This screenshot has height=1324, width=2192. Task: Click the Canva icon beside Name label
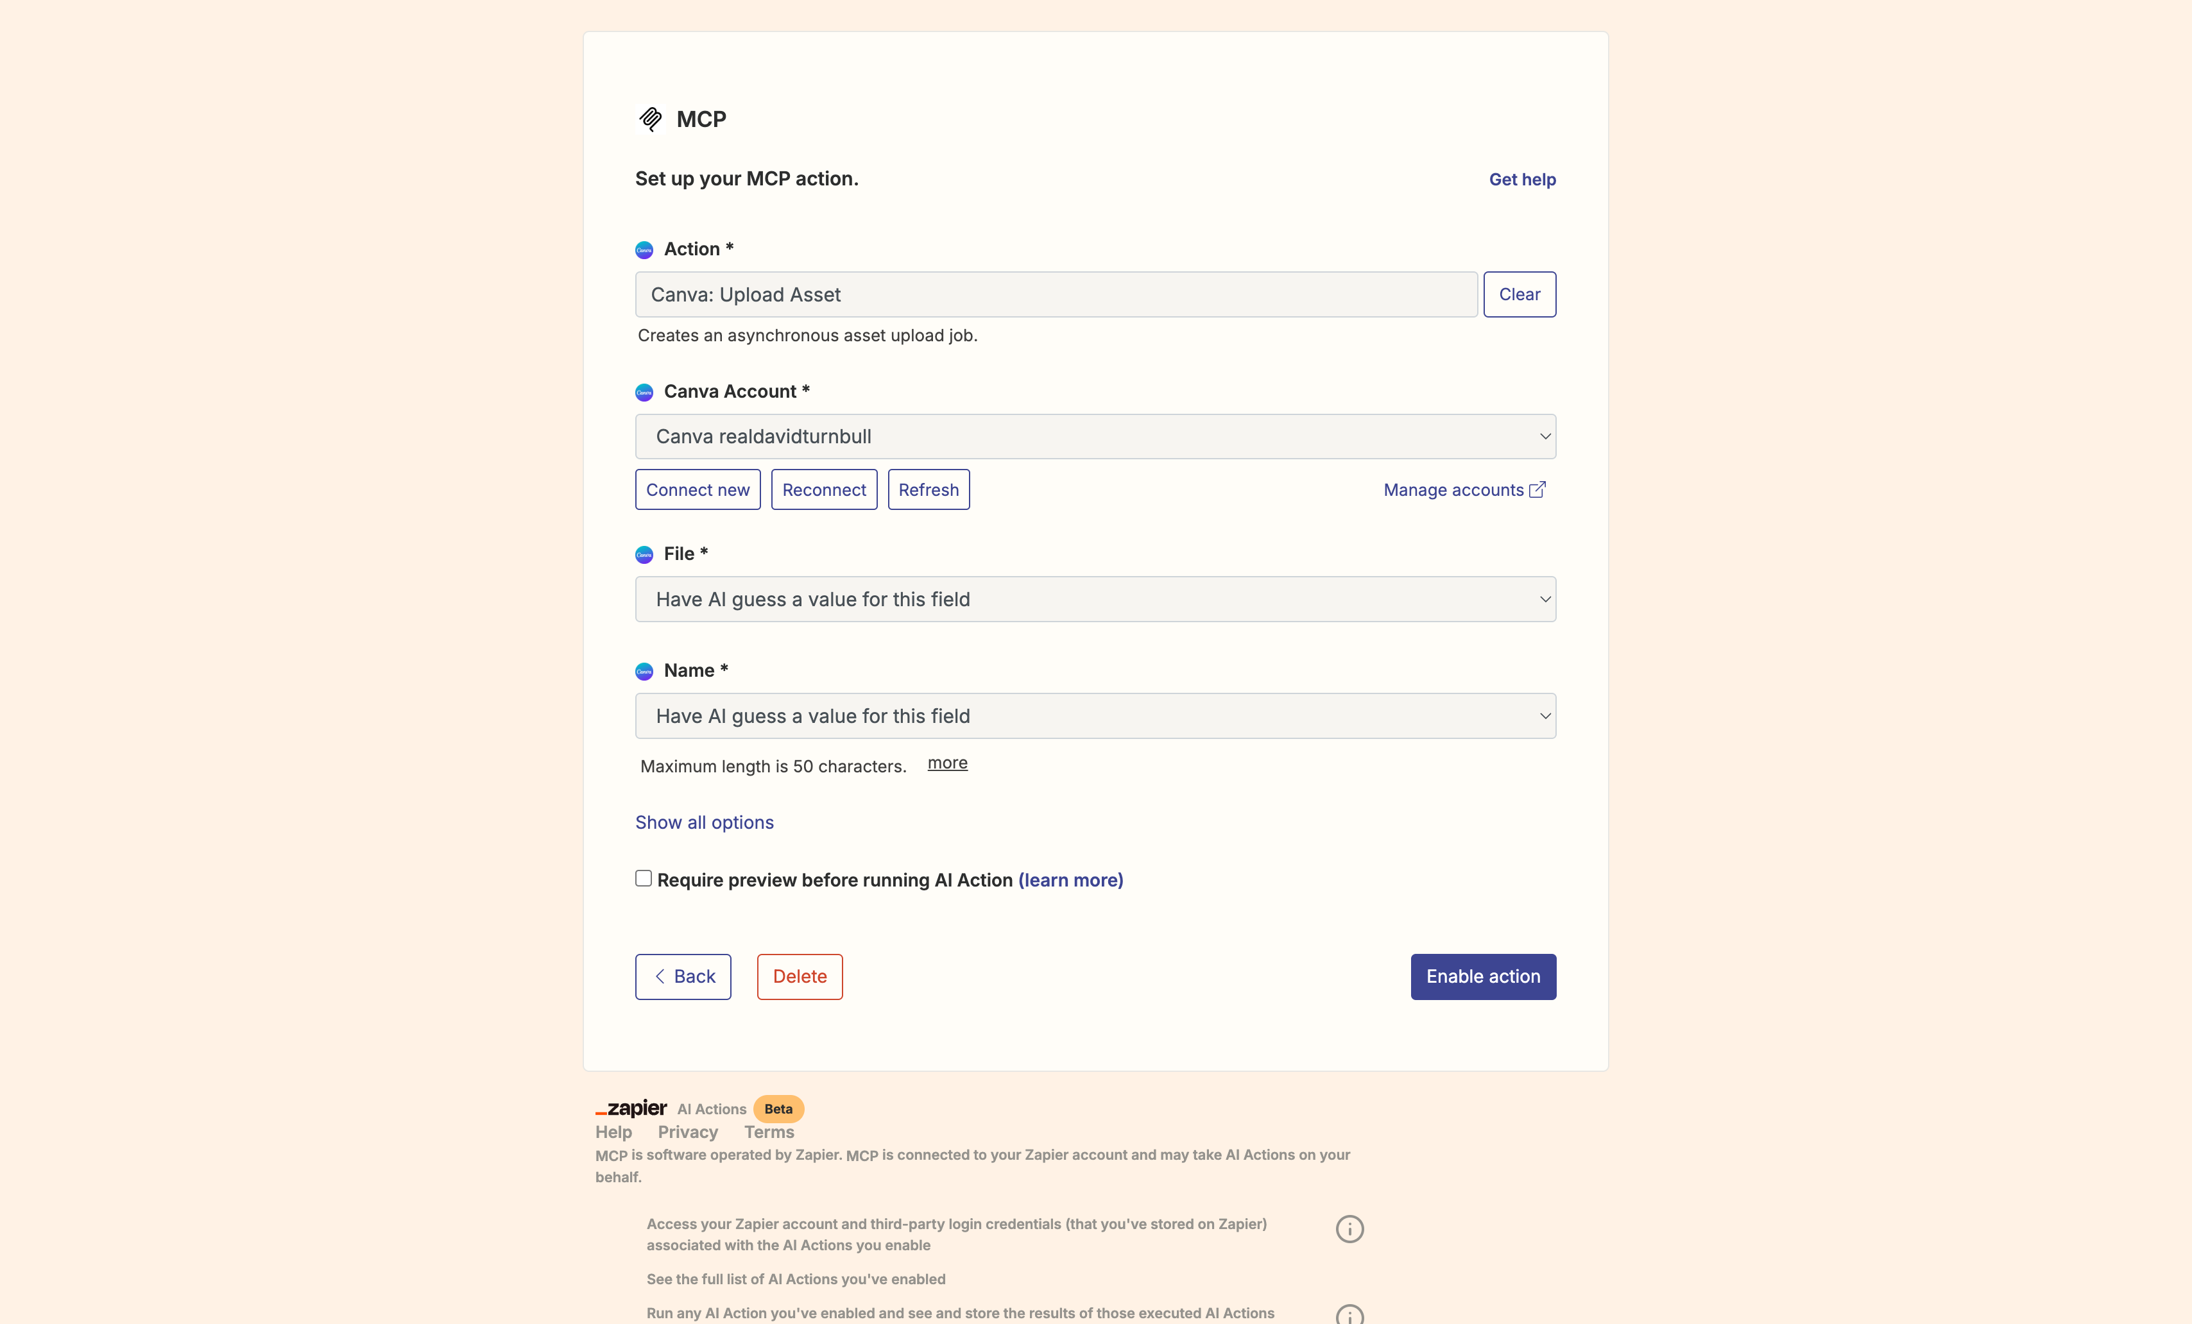(x=644, y=672)
